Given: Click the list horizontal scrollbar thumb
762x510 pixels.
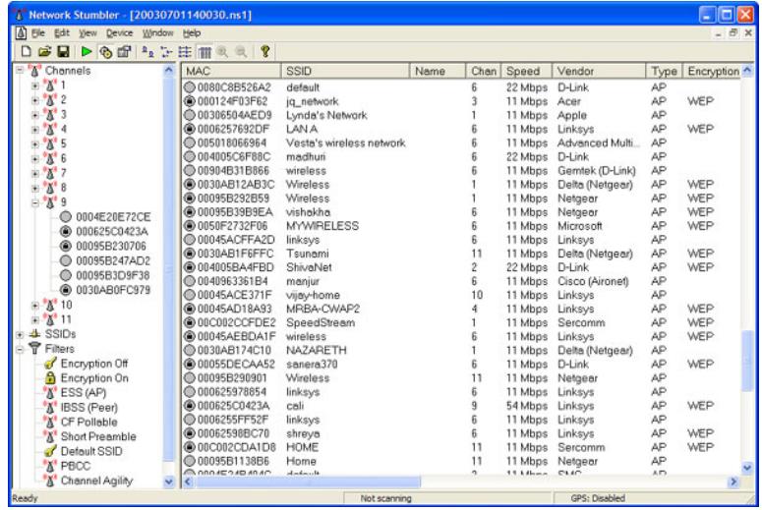Looking at the screenshot, I should tap(308, 482).
